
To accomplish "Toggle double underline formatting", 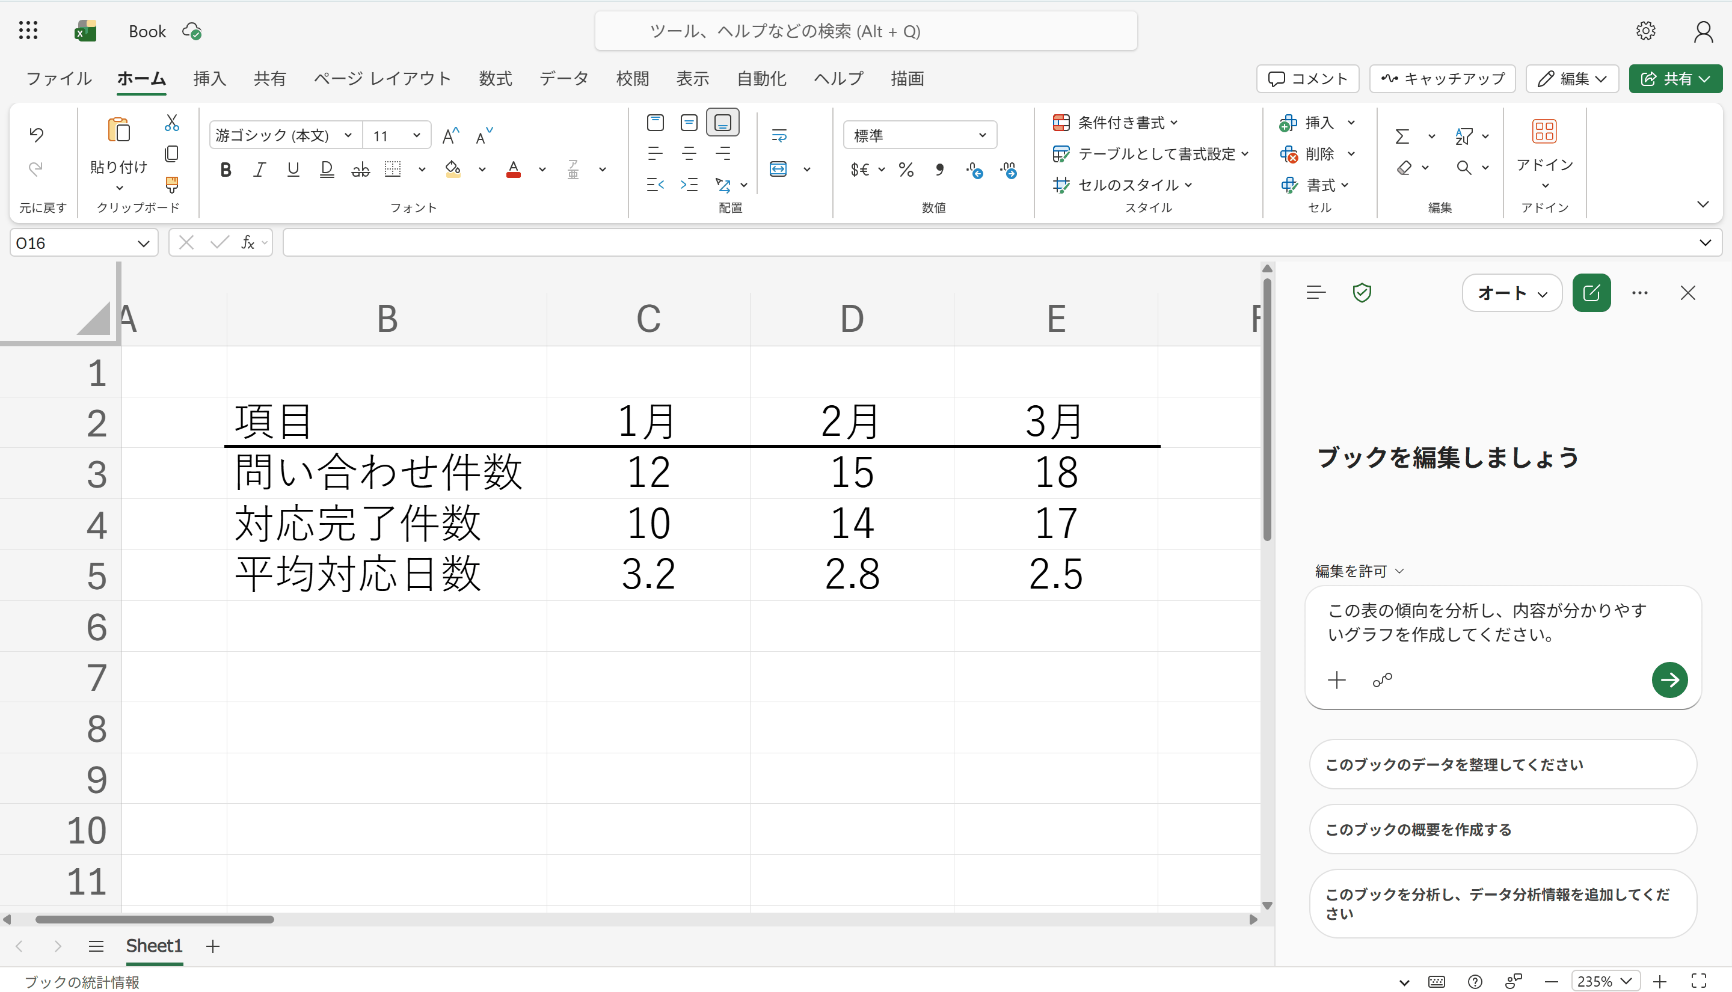I will tap(327, 170).
